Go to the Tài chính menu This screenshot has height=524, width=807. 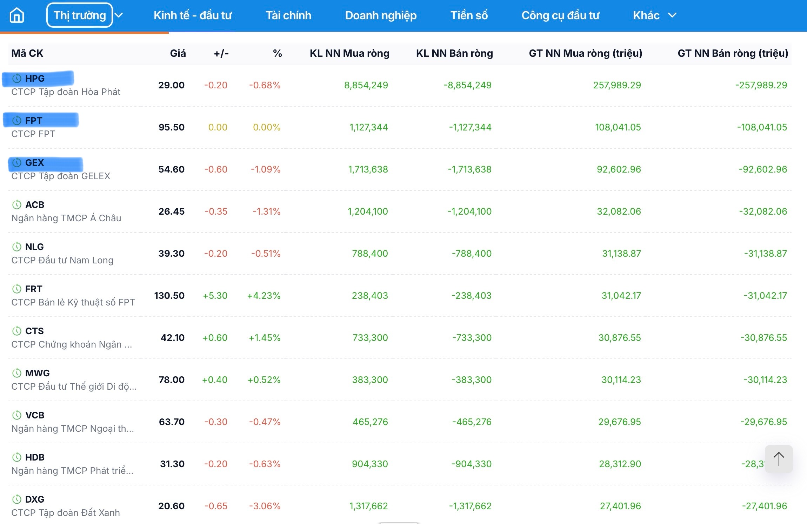pyautogui.click(x=288, y=15)
